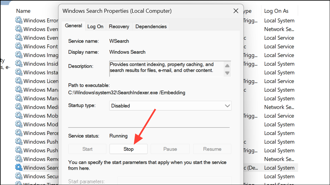This screenshot has width=330, height=185.
Task: Select Windows Medi service name
Action: pyautogui.click(x=41, y=107)
